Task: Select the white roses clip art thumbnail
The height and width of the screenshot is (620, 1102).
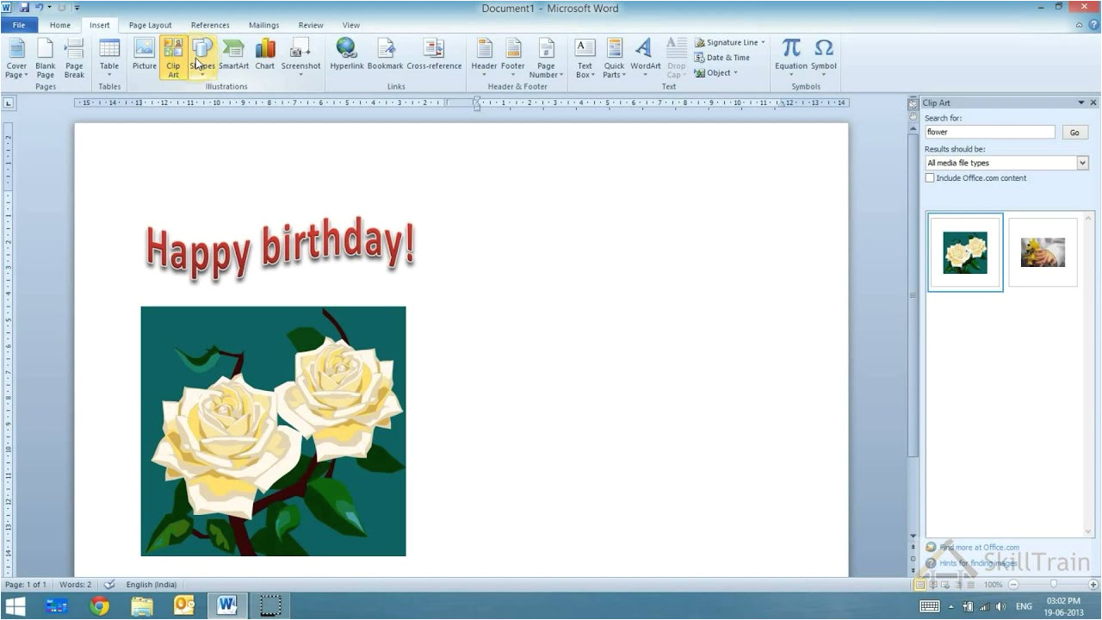Action: pyautogui.click(x=965, y=252)
